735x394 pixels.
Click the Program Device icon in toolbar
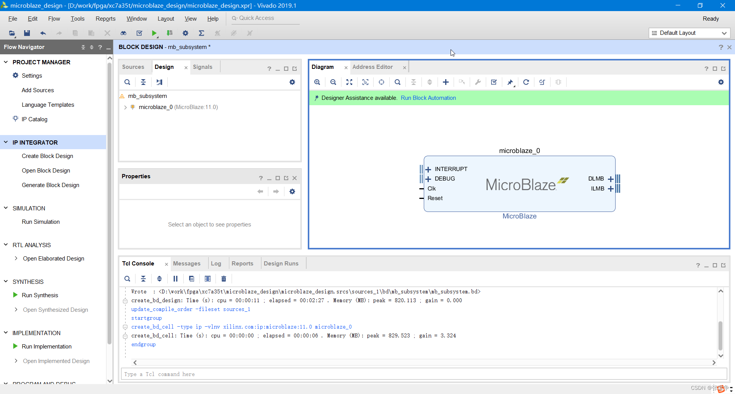point(170,33)
